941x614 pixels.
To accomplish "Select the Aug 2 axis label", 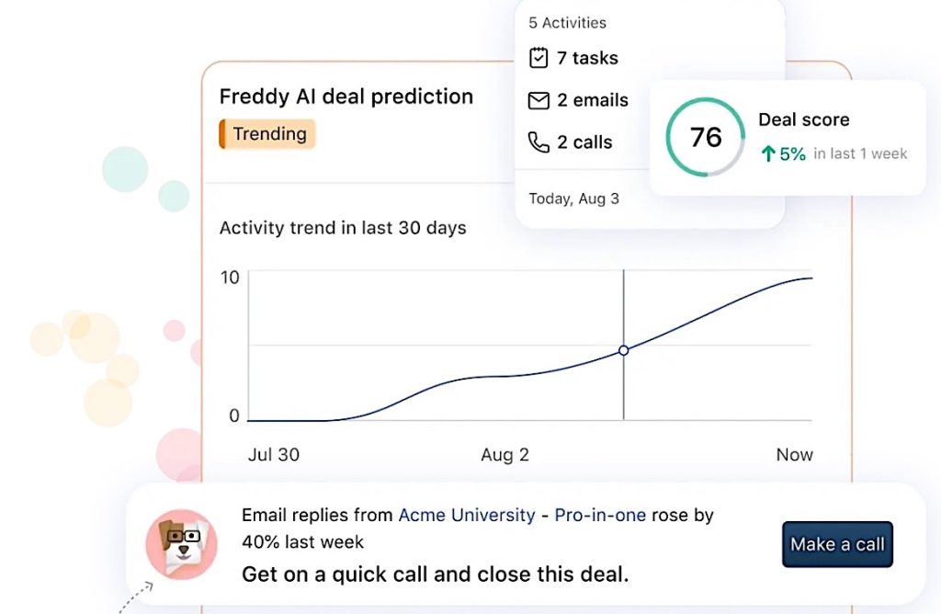I will (x=505, y=454).
